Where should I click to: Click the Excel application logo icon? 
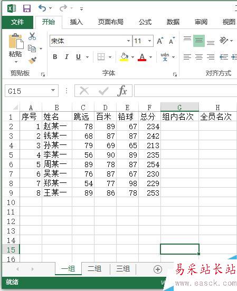tap(12, 8)
